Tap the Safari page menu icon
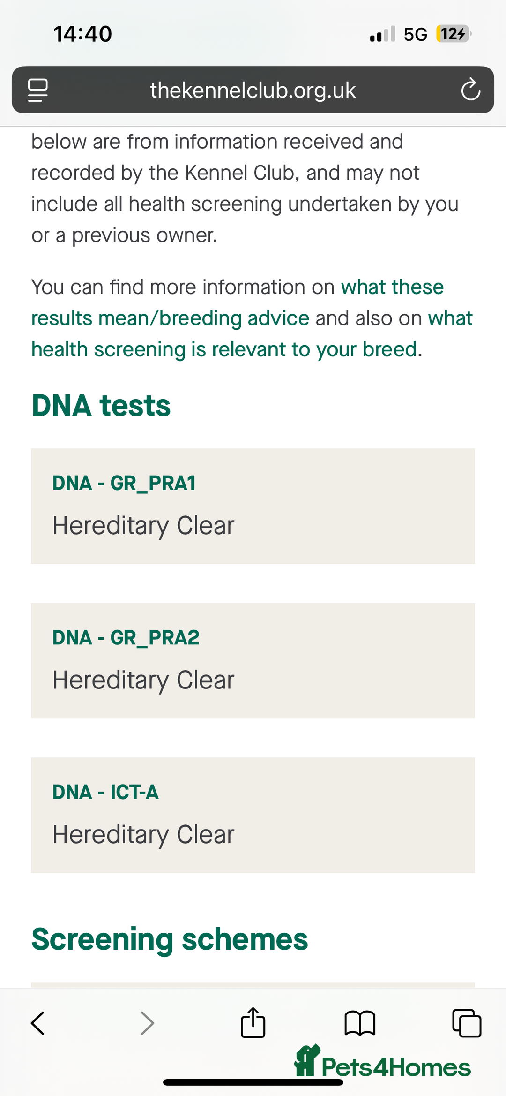Screen dimensions: 506x1096 38,90
